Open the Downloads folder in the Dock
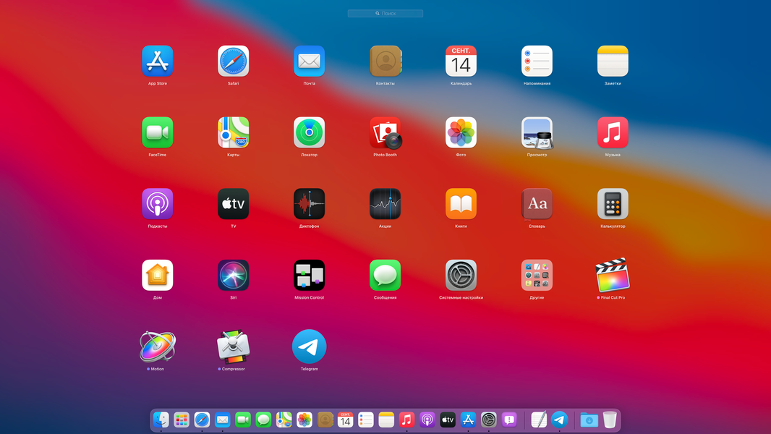The height and width of the screenshot is (434, 771). click(x=589, y=420)
